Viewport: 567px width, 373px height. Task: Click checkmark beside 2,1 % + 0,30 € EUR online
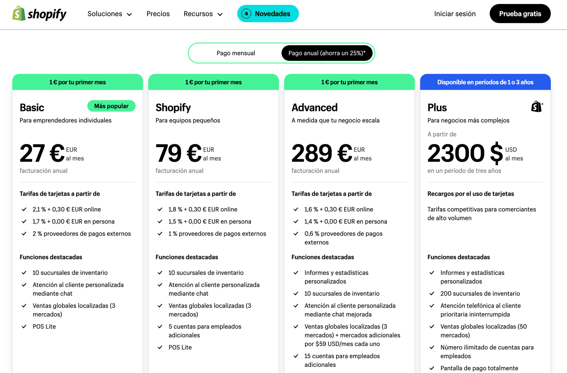[24, 209]
